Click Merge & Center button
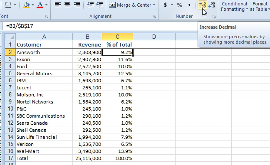The image size is (270, 165). (x=130, y=5)
